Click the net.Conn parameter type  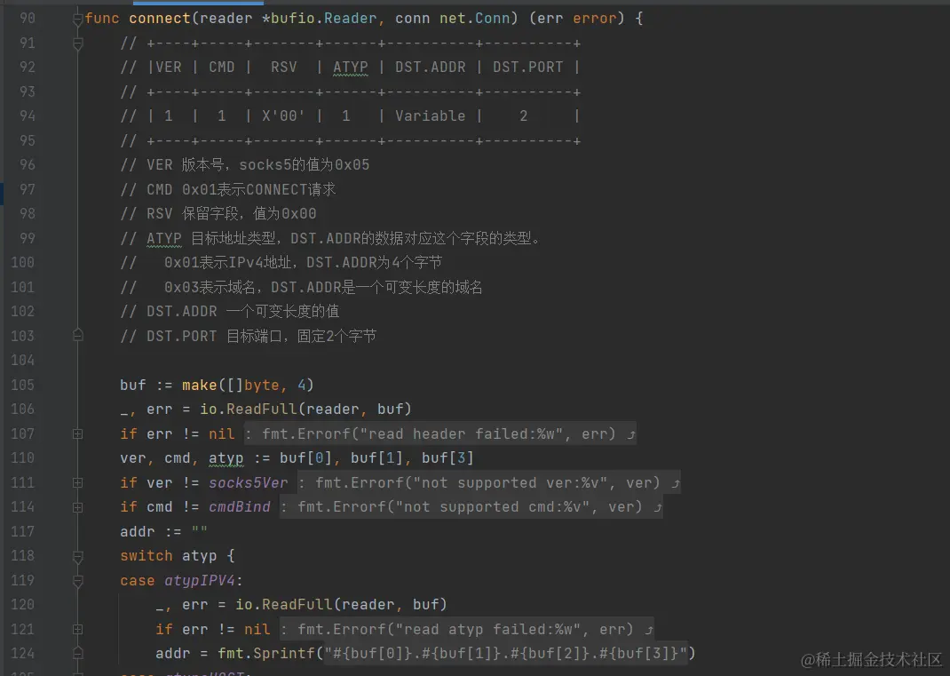474,18
